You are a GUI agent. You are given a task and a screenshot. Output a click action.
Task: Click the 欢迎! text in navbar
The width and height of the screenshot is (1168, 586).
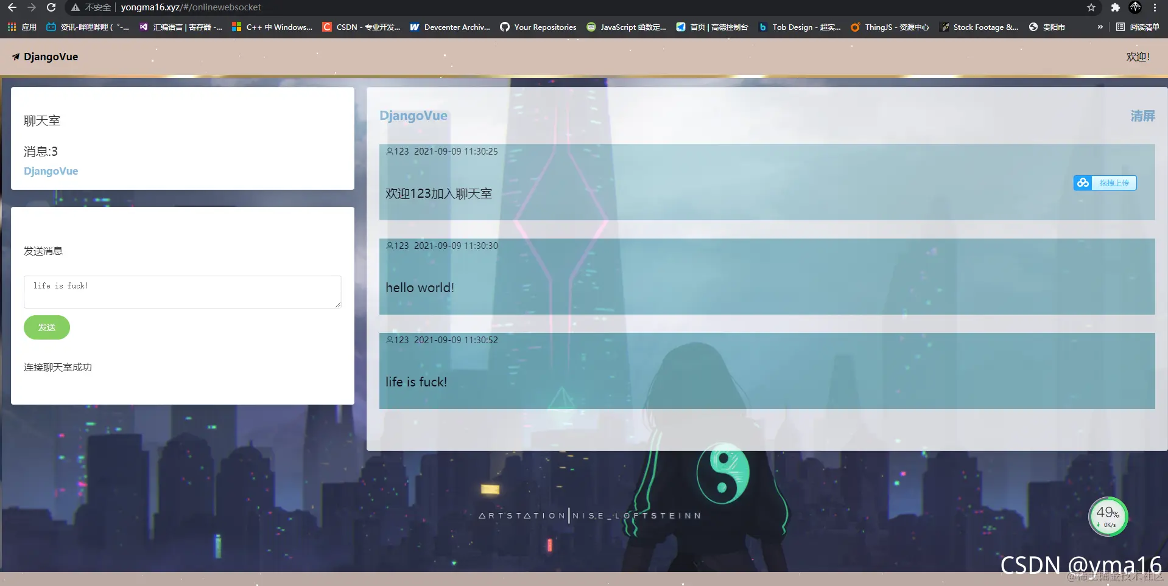(1138, 57)
